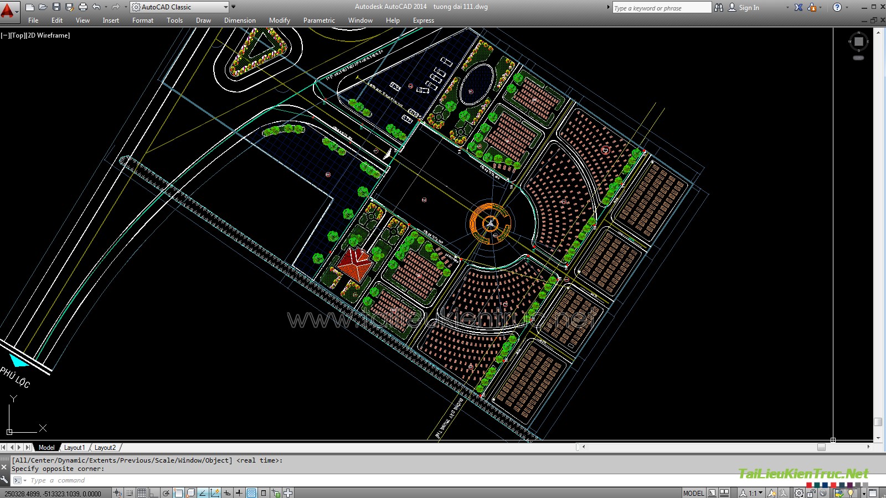Click the trusted DWG status tray icon
The height and width of the screenshot is (498, 886).
[x=838, y=492]
